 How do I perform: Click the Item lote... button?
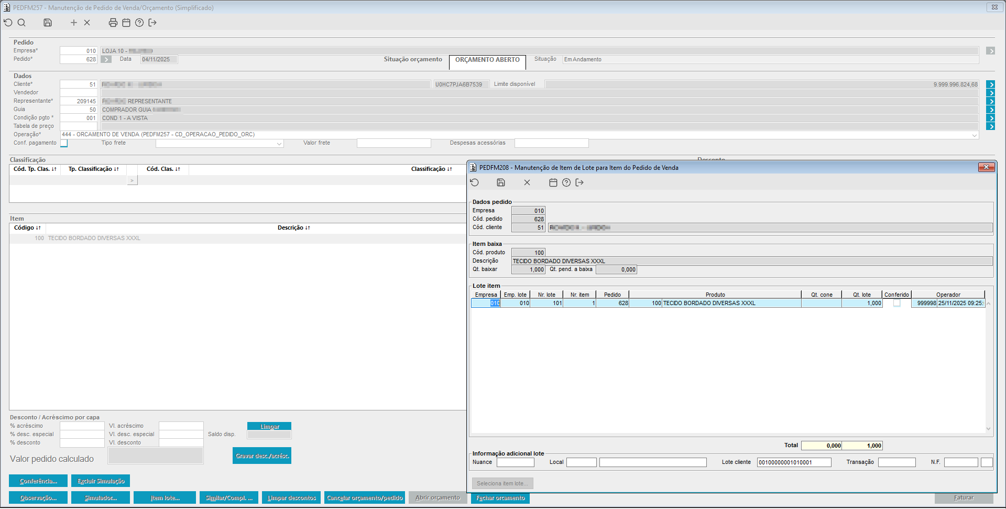165,497
